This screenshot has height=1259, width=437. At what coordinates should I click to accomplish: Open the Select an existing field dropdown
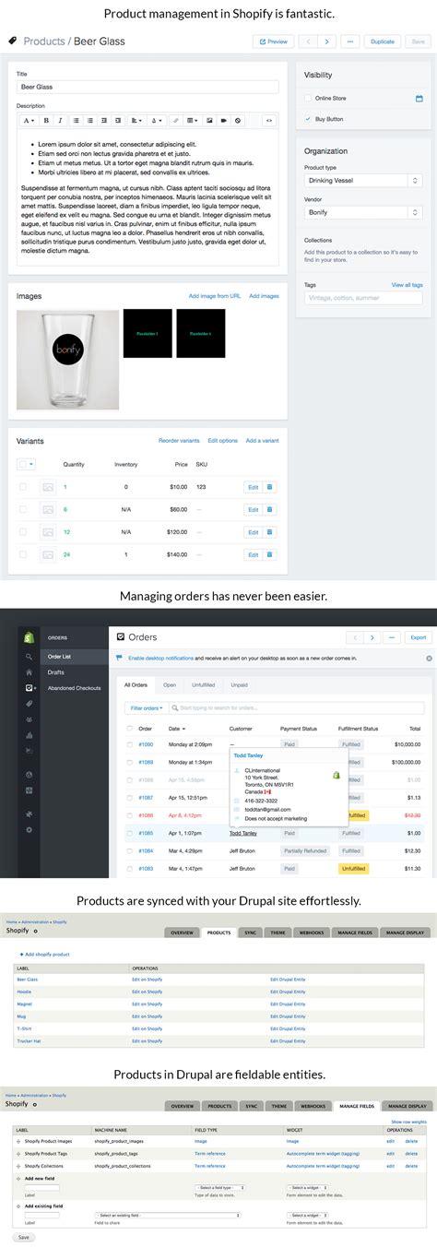(167, 1215)
